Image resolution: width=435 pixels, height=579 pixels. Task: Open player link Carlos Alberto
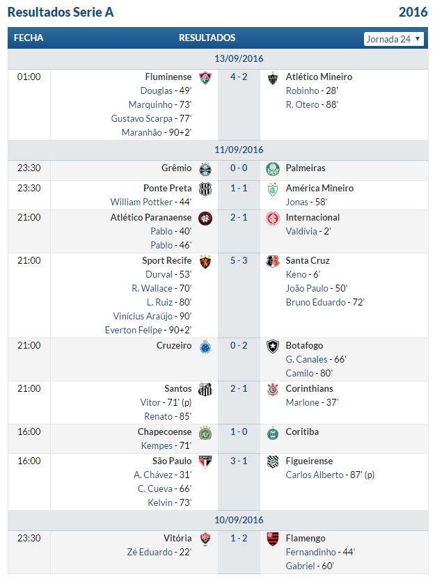pyautogui.click(x=315, y=475)
